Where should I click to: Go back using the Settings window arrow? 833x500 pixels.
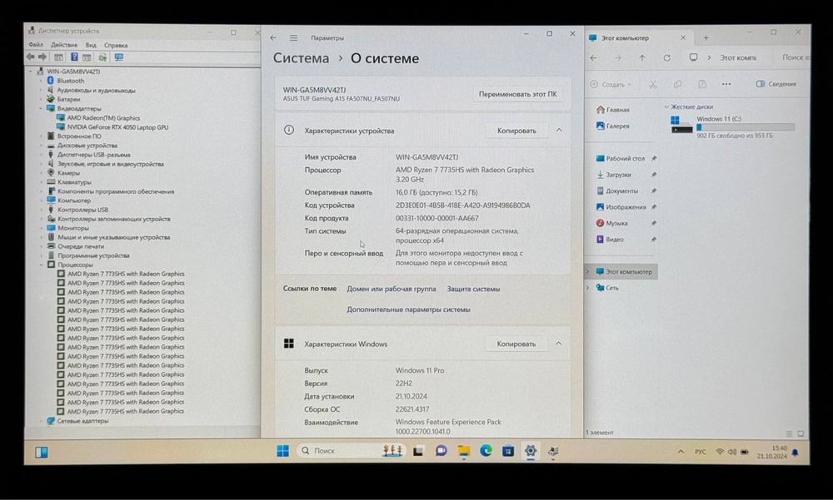[273, 38]
